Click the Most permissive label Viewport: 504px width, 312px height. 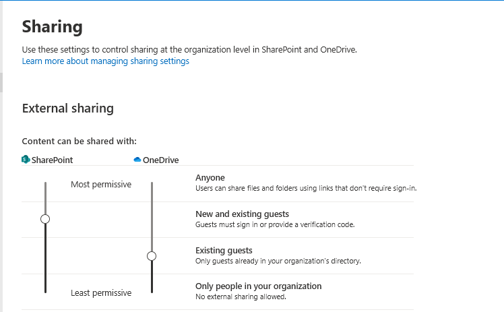(101, 185)
